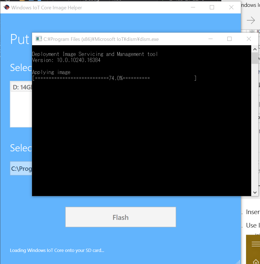Close the dism.exe console window

click(249, 39)
